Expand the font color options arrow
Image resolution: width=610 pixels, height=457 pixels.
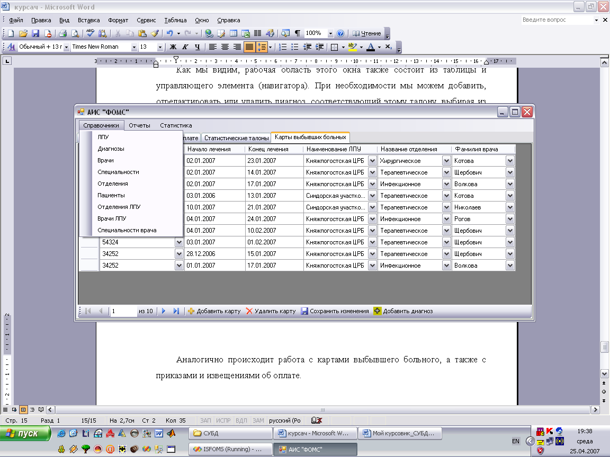tap(379, 47)
